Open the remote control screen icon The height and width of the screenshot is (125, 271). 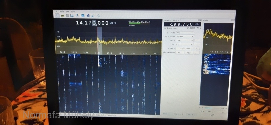pos(83,15)
